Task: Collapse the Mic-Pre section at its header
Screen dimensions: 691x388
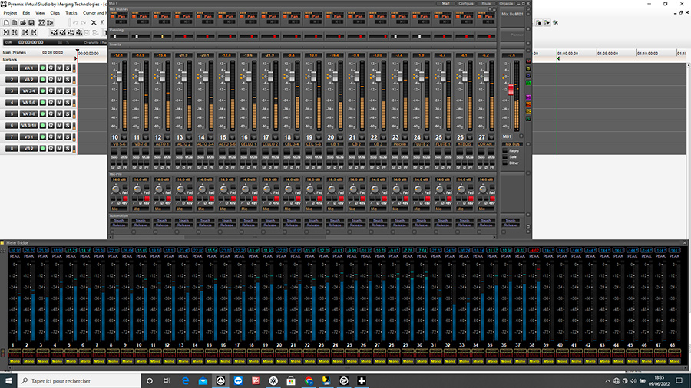Action: (x=115, y=174)
